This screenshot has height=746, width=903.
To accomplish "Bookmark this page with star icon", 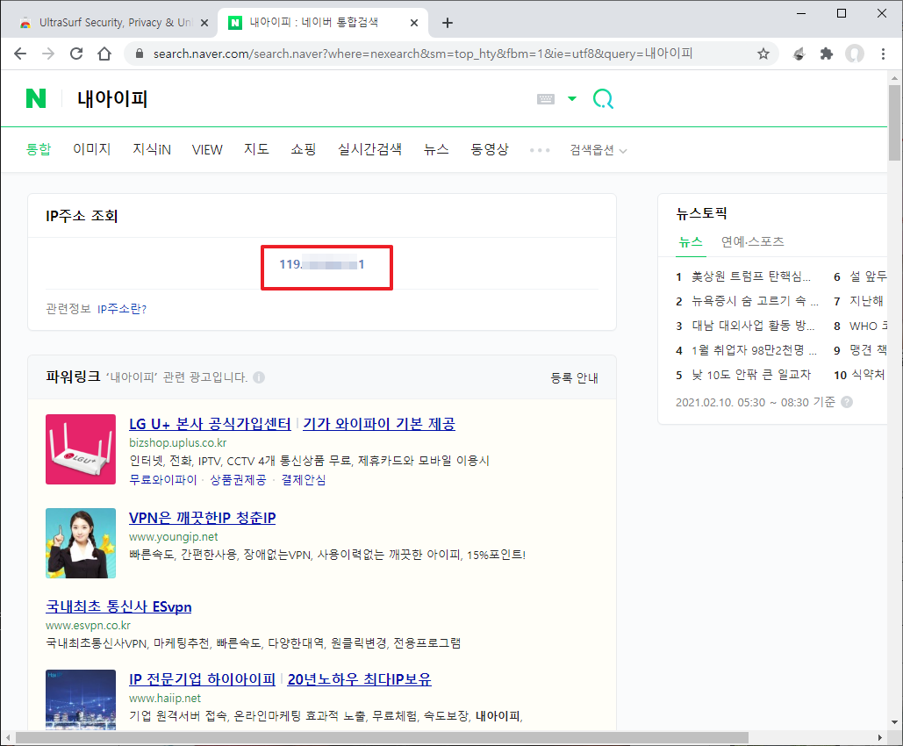I will (763, 54).
